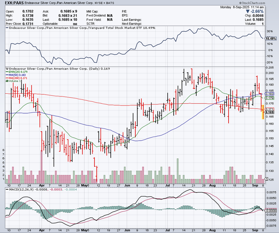Click the 30% relative strength axis label
Viewport: 279px width, 233px height.
coord(269,31)
